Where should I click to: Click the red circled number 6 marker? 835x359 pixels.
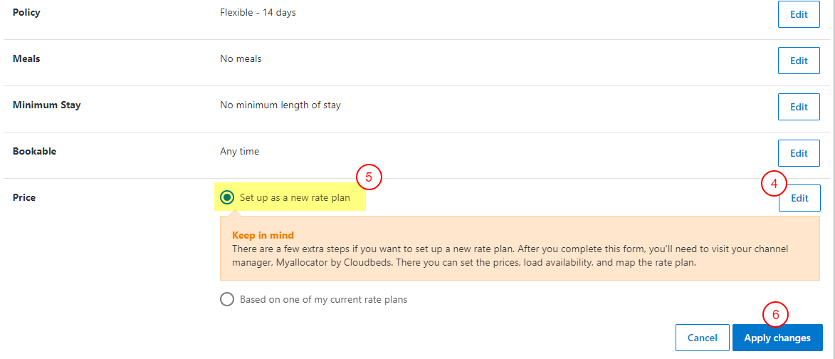tap(776, 314)
